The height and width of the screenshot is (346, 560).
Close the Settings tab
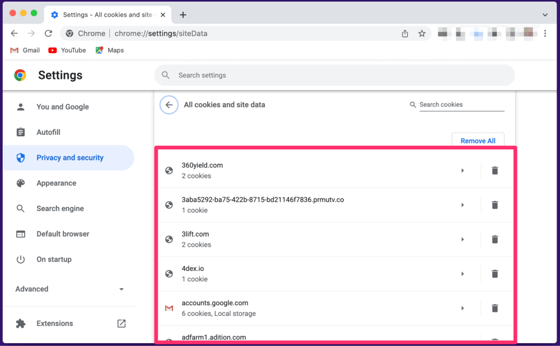click(x=163, y=15)
